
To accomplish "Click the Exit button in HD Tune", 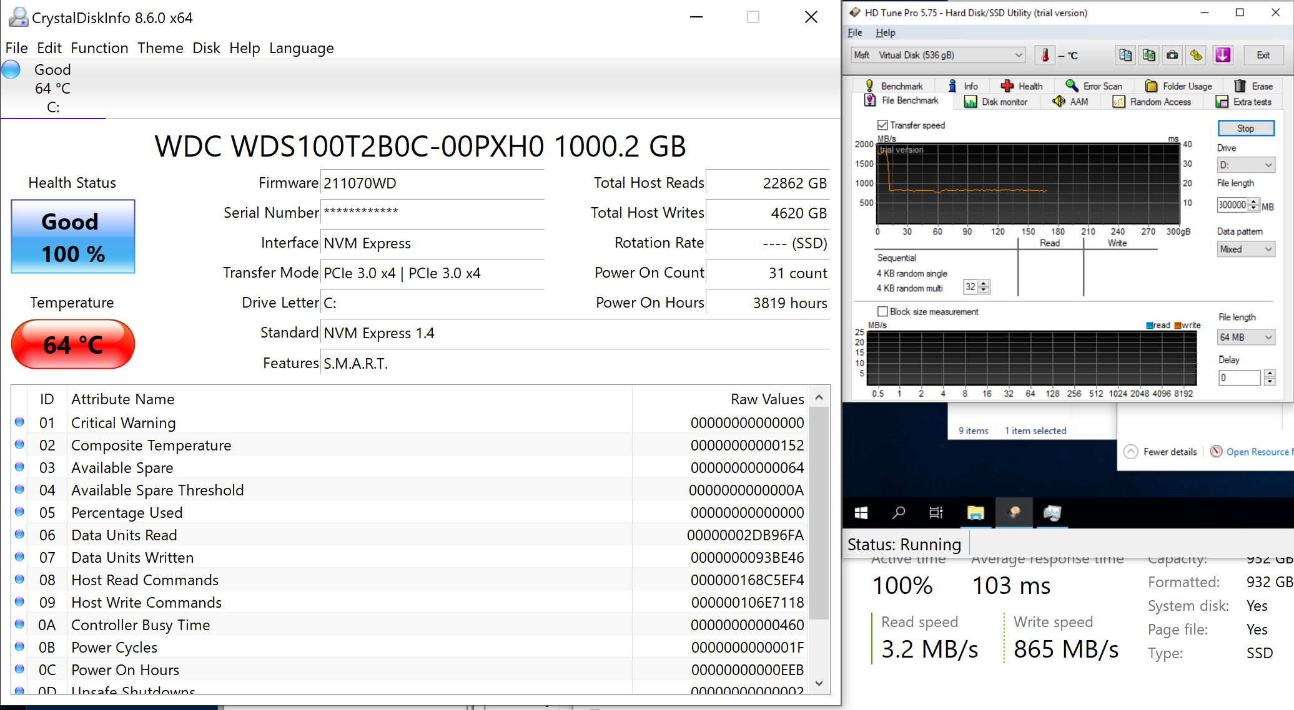I will [1263, 56].
